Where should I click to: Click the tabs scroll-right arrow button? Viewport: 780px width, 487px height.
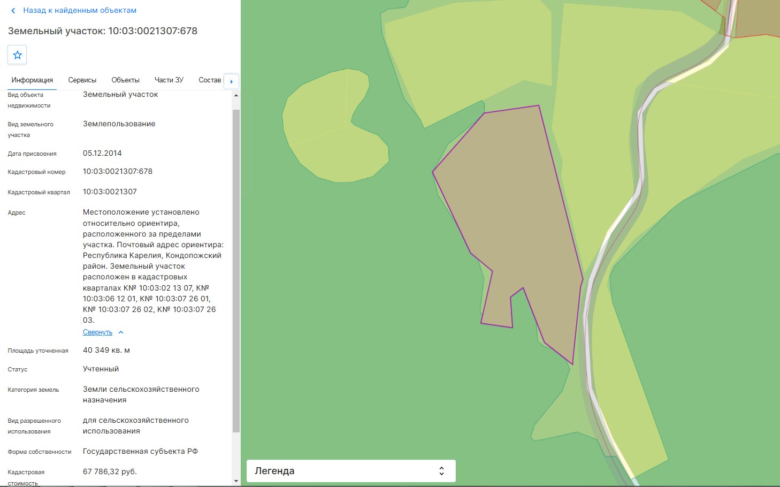coord(231,81)
